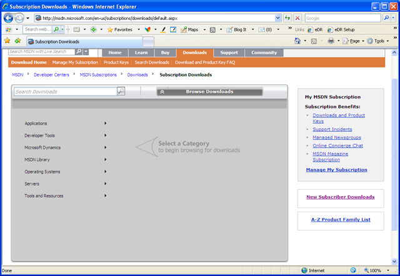Click the mail (0) toolbar icon
400x276 pixels.
tap(265, 29)
